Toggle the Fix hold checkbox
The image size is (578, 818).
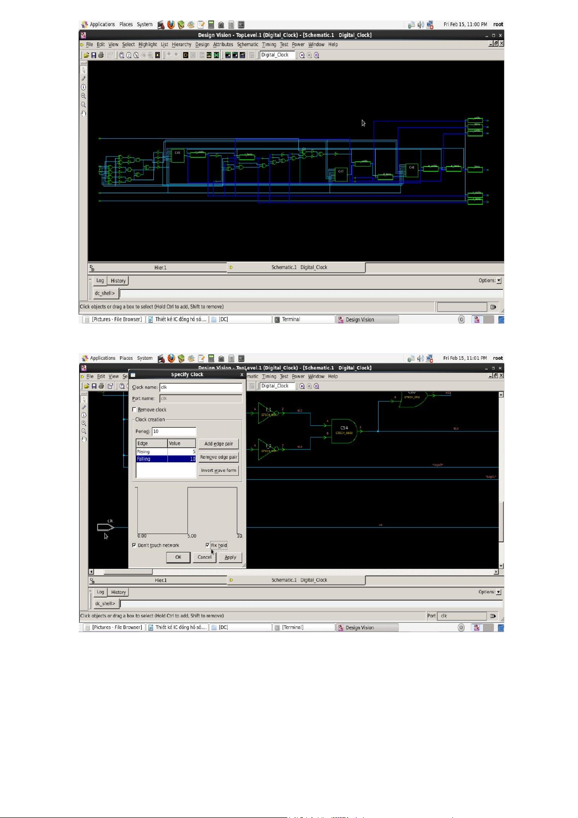click(208, 545)
